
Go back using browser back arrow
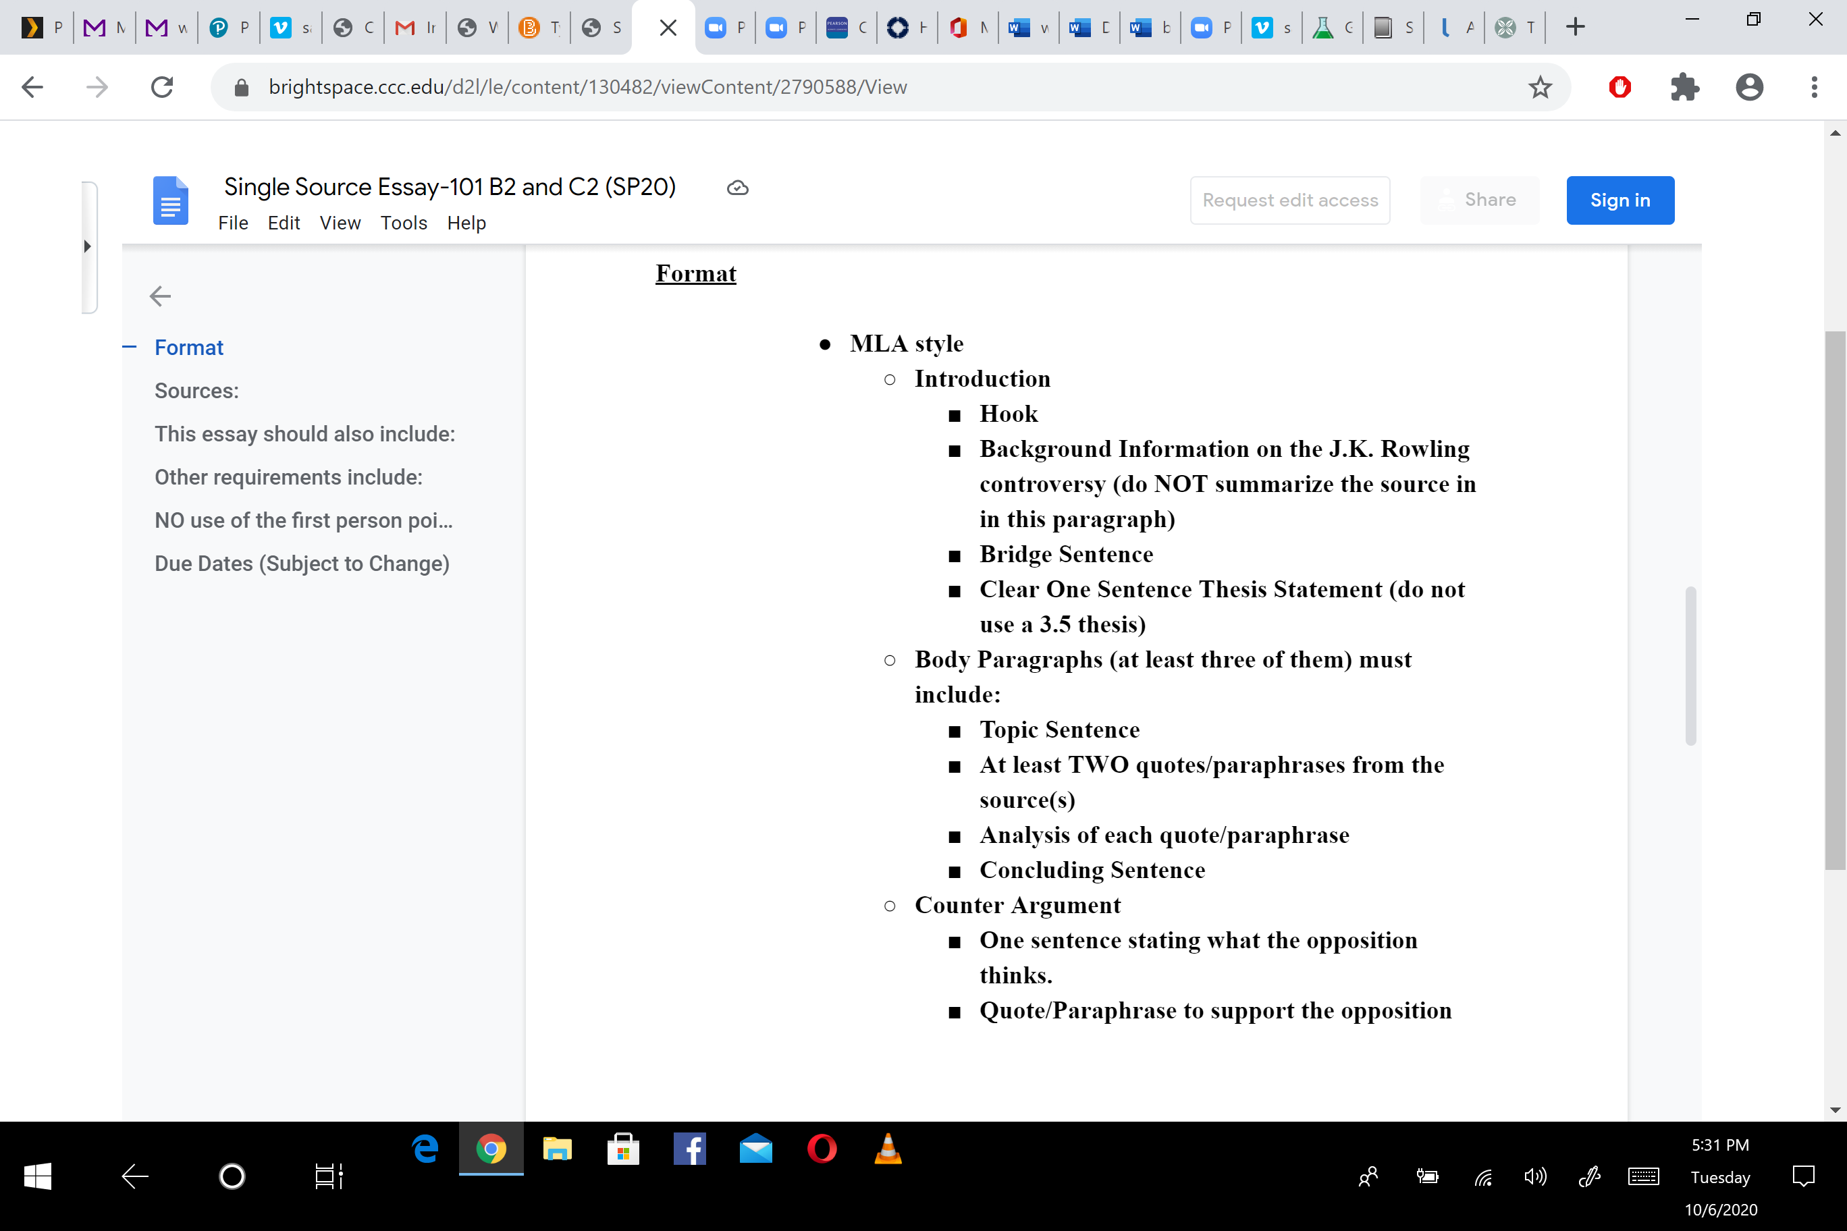click(x=32, y=87)
